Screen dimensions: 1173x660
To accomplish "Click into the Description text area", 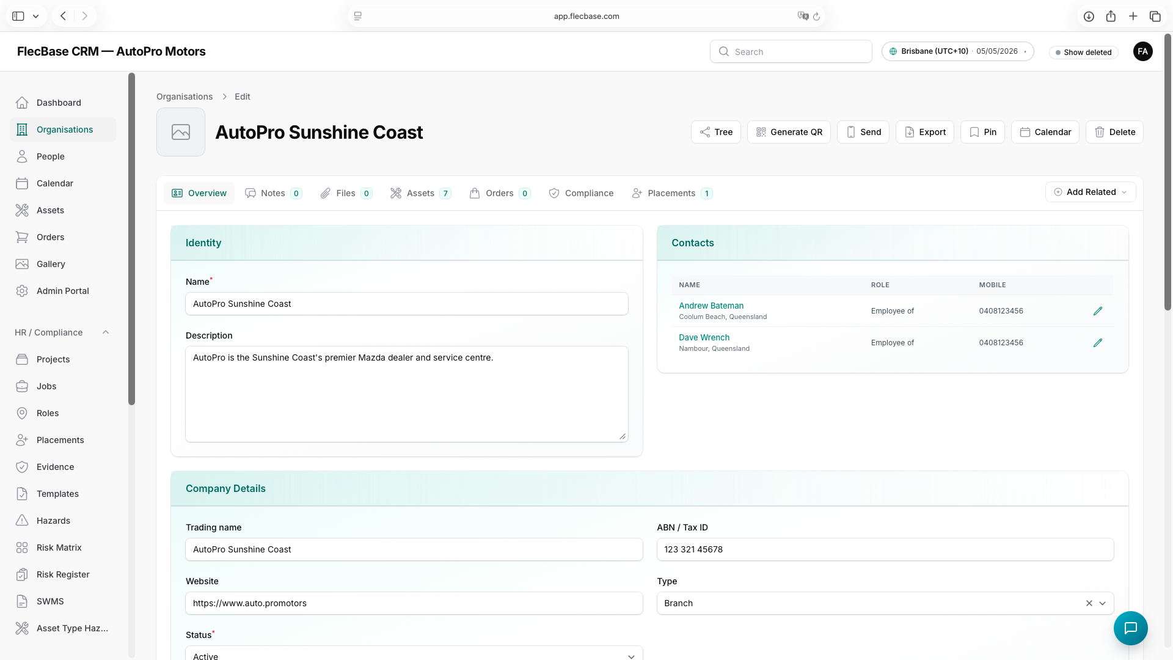I will 407,394.
